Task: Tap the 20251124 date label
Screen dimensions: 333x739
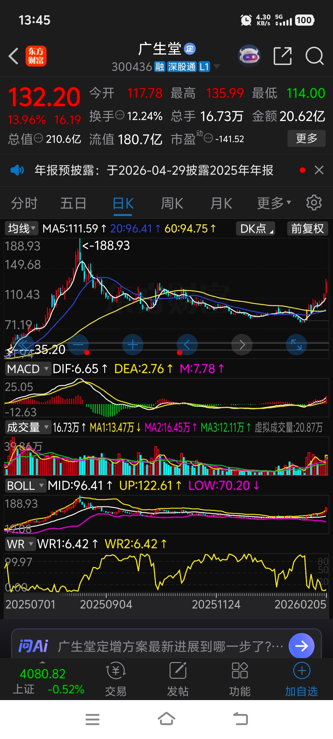Action: tap(216, 605)
